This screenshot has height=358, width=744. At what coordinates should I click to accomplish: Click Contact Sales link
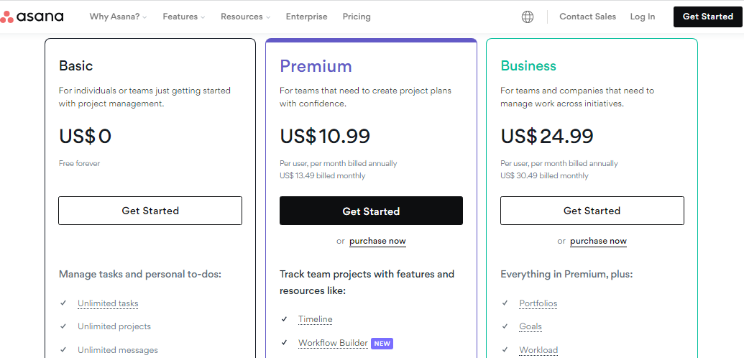point(587,17)
